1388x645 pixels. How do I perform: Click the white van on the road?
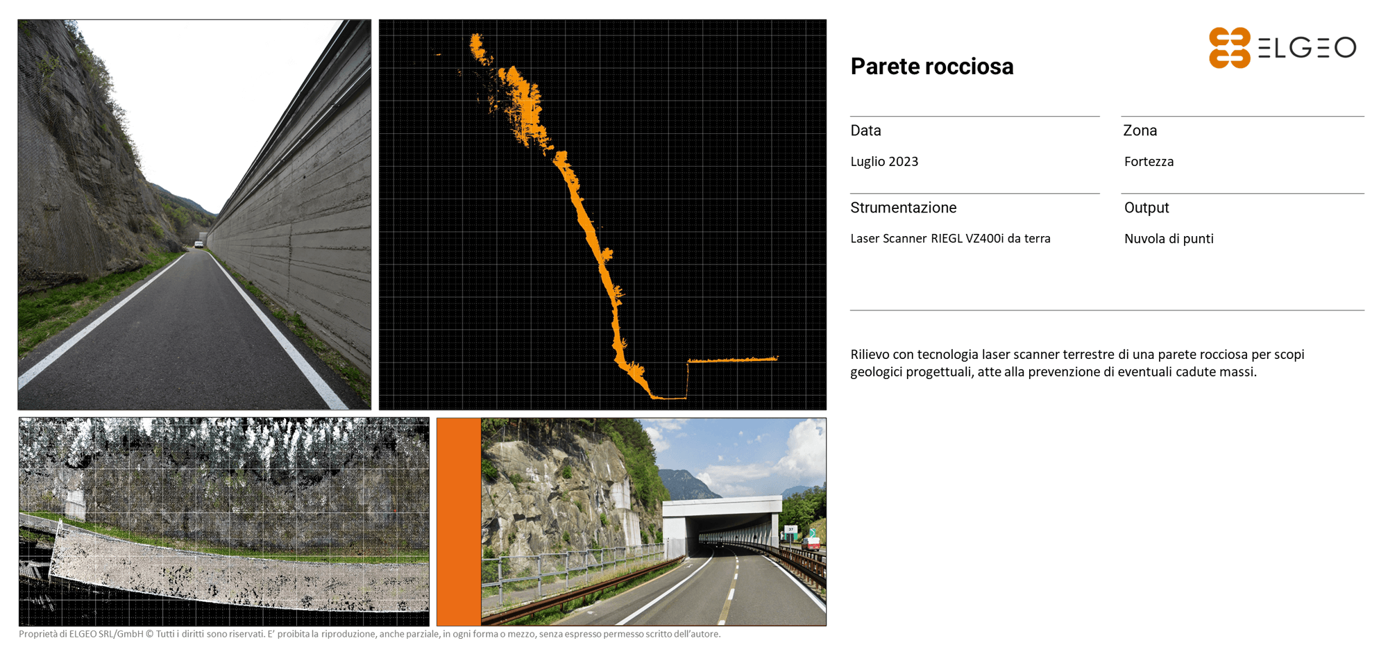click(199, 244)
